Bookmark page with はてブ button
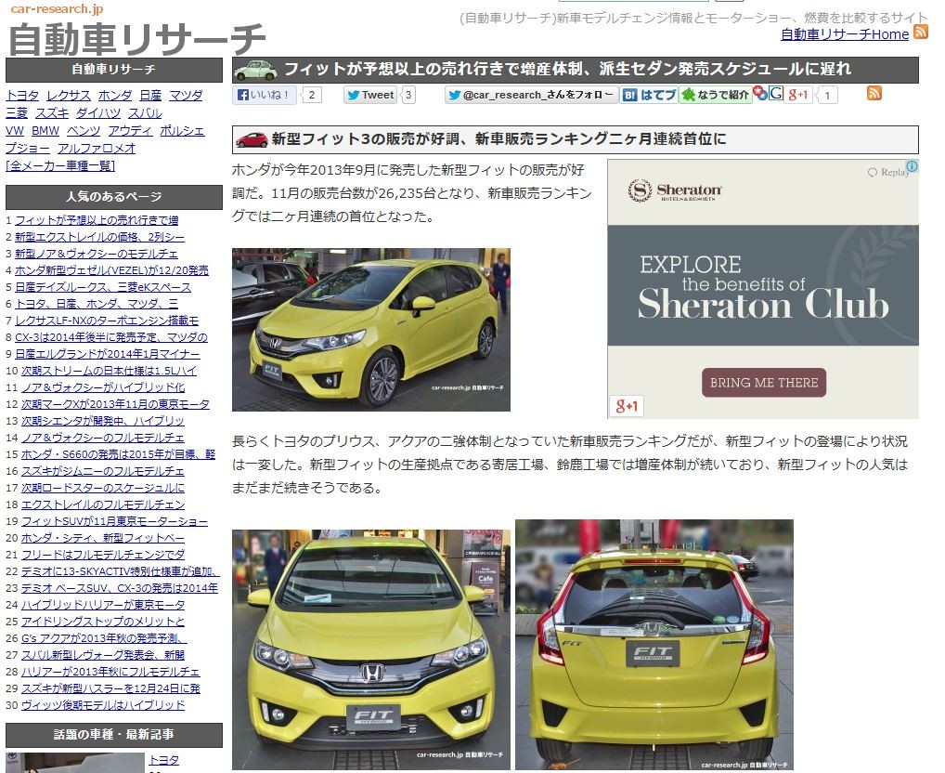 649,95
